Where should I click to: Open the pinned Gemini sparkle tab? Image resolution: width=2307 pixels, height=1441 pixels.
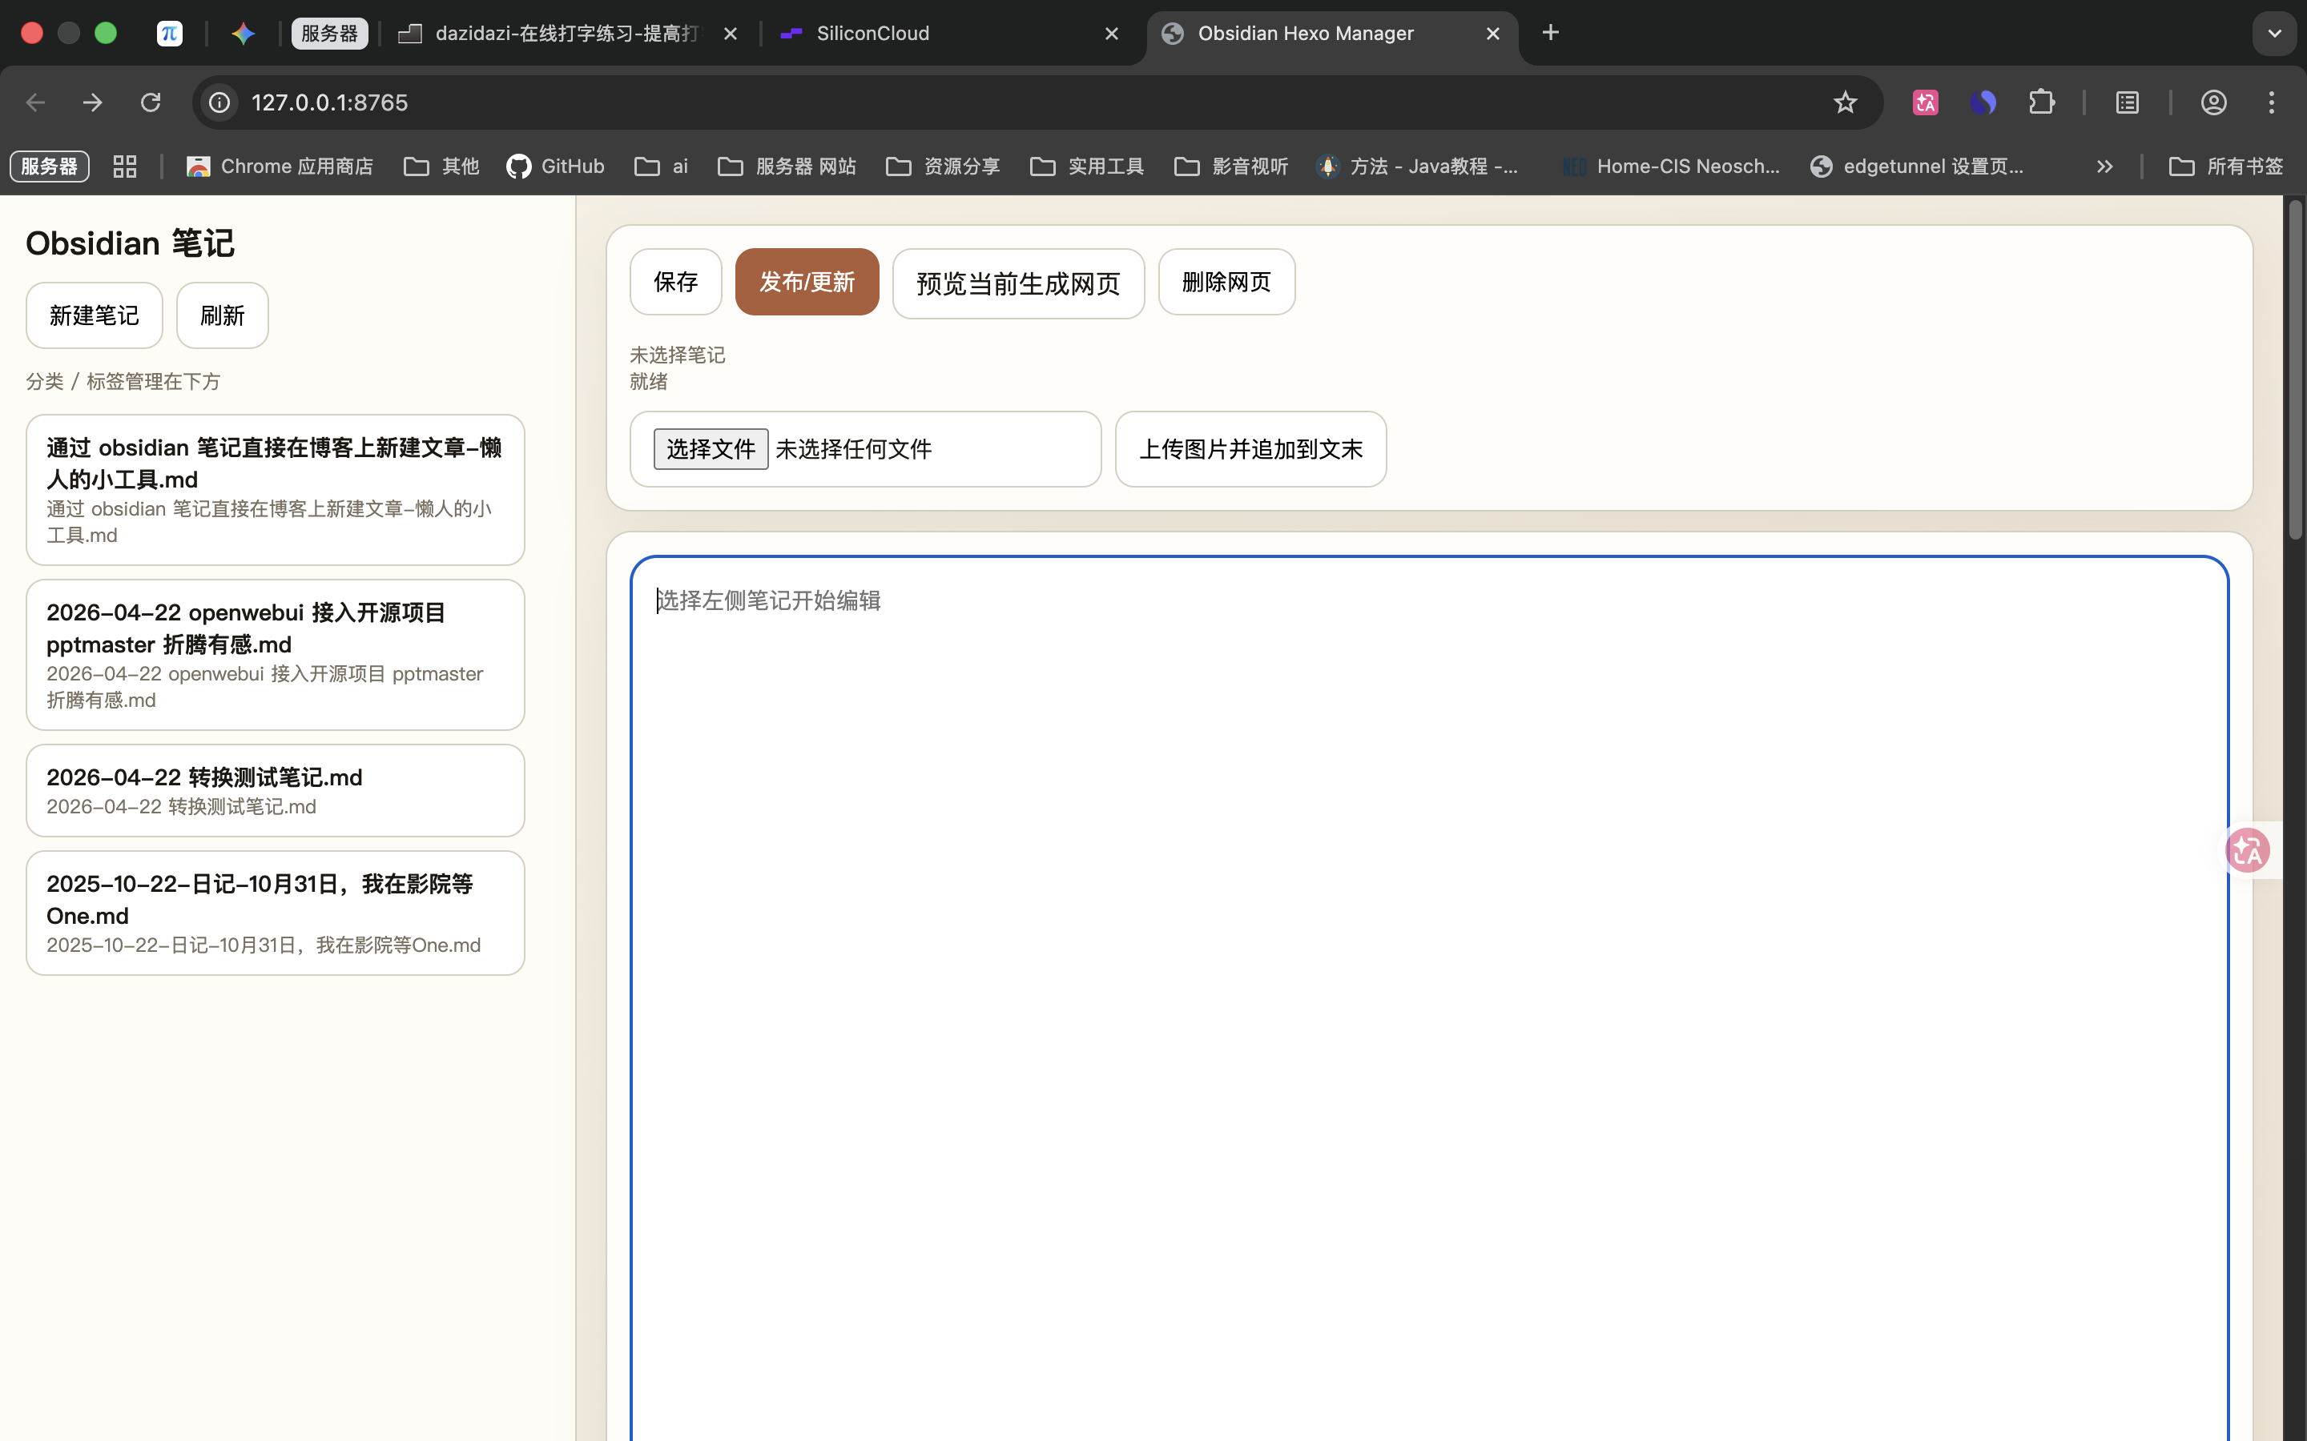coord(243,34)
